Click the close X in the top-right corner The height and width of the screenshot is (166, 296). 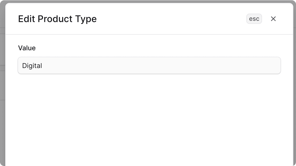coord(273,19)
